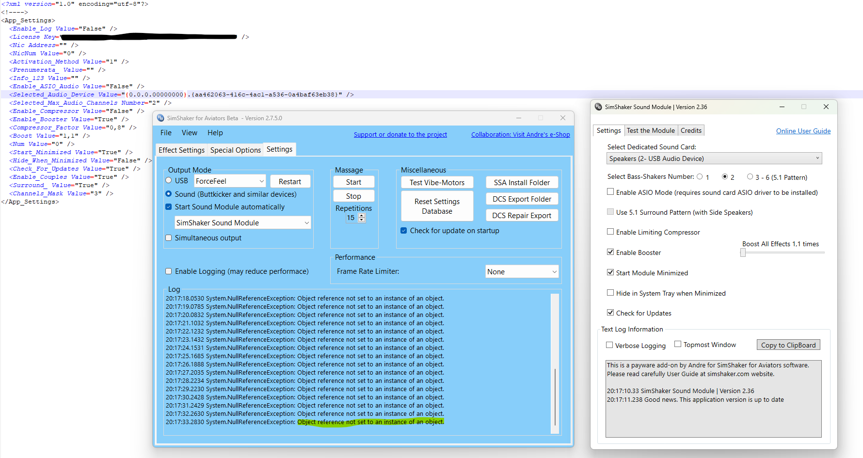863x458 pixels.
Task: Select USB output mode radio button
Action: pos(169,180)
